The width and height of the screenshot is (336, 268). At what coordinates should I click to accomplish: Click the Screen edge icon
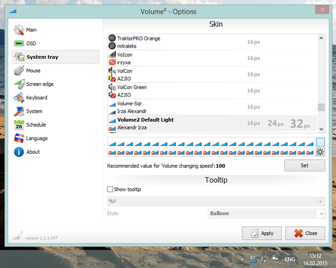19,84
